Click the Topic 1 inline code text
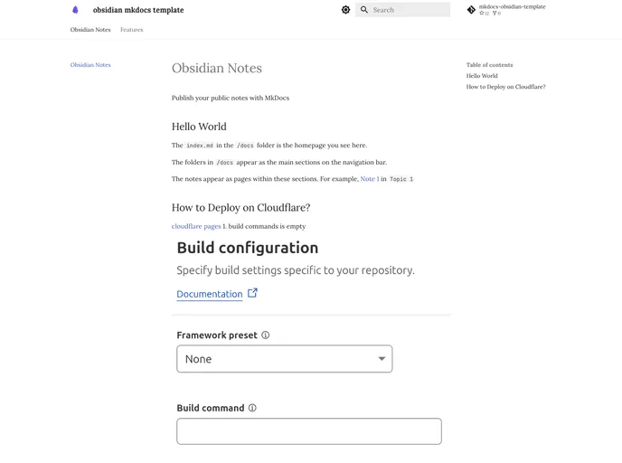The image size is (622, 463). point(401,179)
